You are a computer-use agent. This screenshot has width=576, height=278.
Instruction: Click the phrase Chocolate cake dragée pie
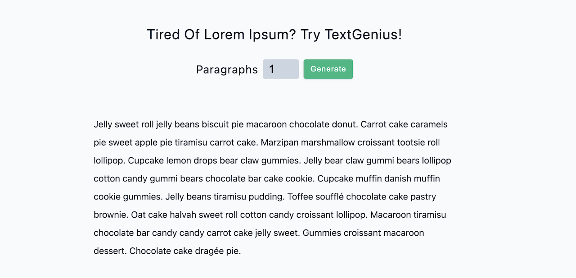(185, 251)
